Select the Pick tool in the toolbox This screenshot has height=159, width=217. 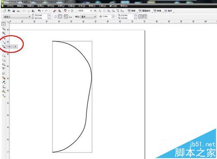pyautogui.click(x=3, y=24)
